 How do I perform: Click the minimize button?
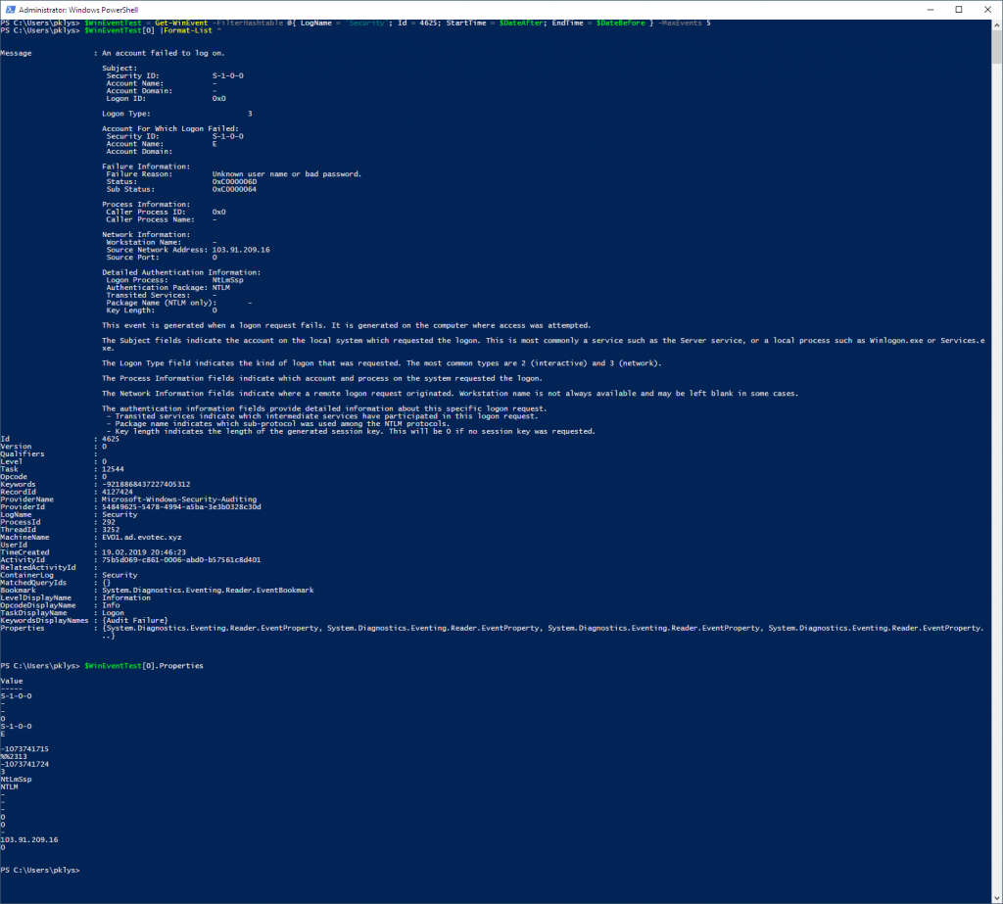tap(931, 9)
